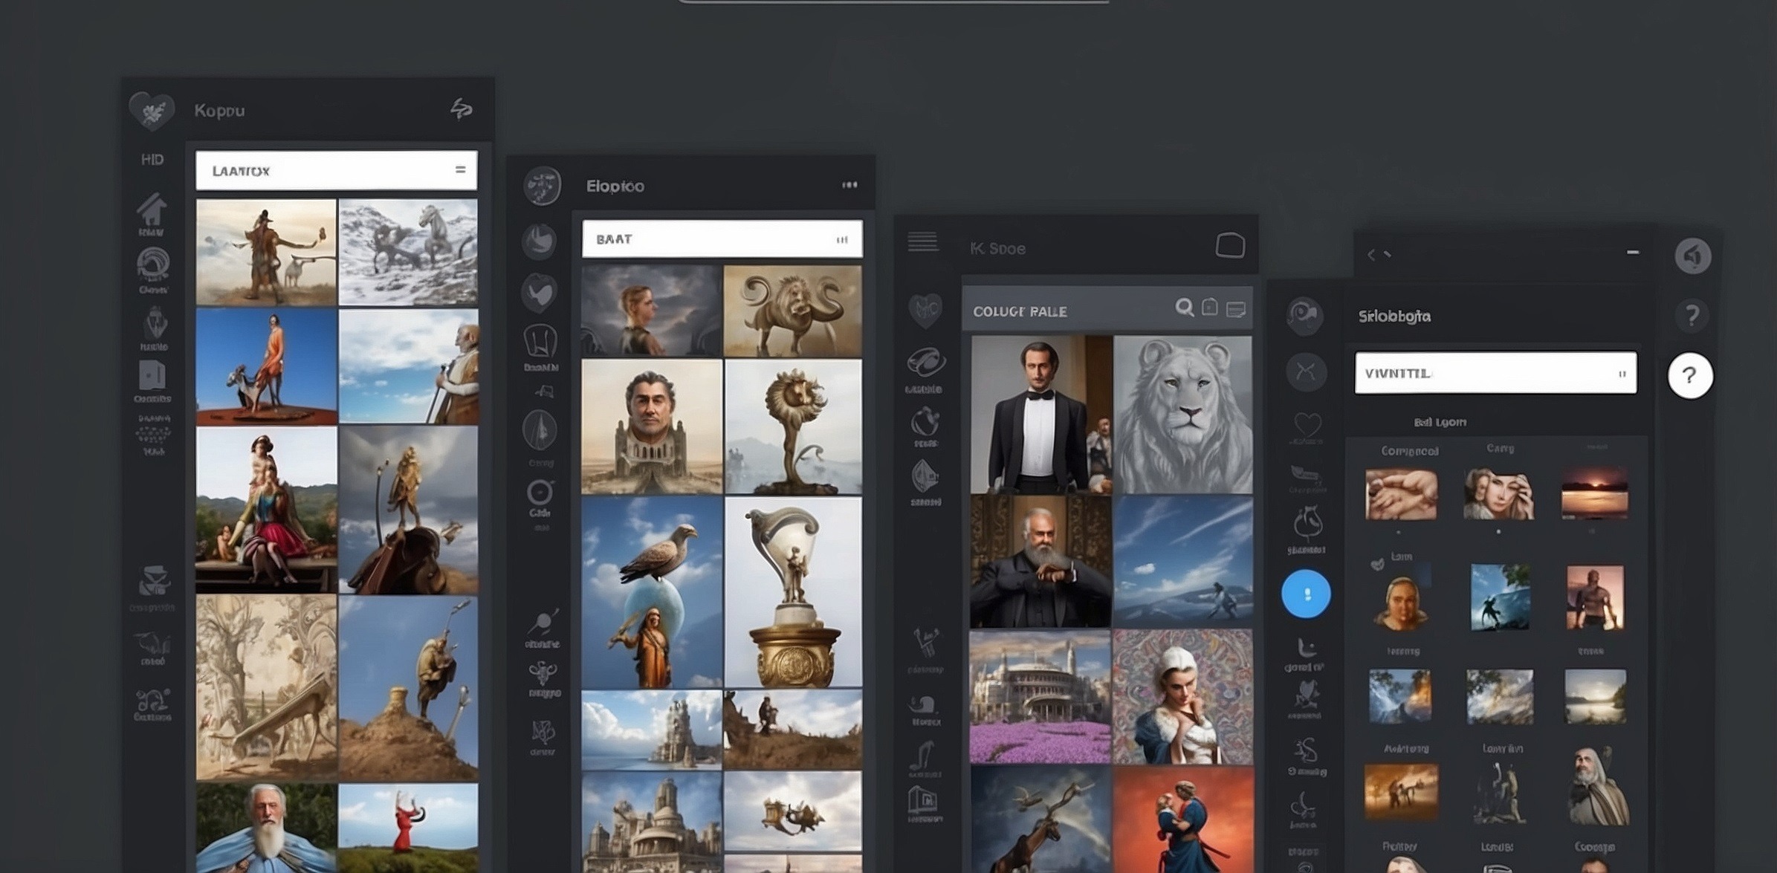Screen dimensions: 1777x873
Task: Click the COLOUGE RALLE heading
Action: click(1020, 311)
